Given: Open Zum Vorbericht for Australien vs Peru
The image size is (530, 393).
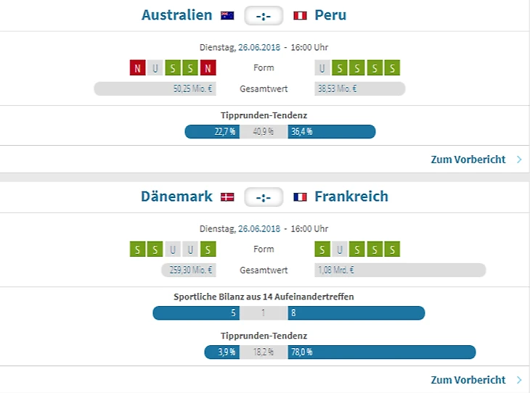Looking at the screenshot, I should coord(468,160).
